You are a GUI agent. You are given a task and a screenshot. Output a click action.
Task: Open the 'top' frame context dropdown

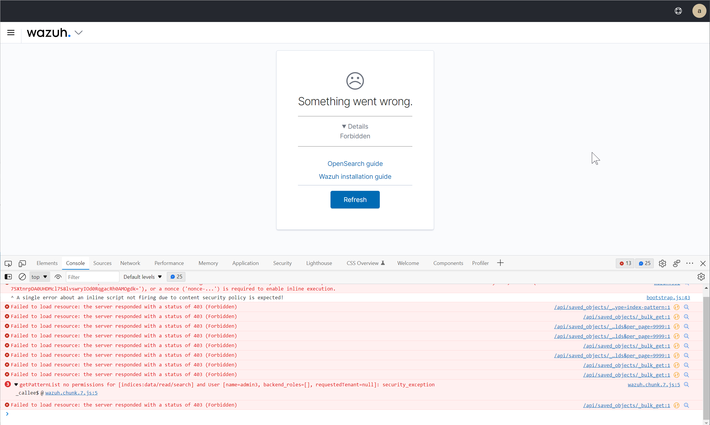(39, 276)
